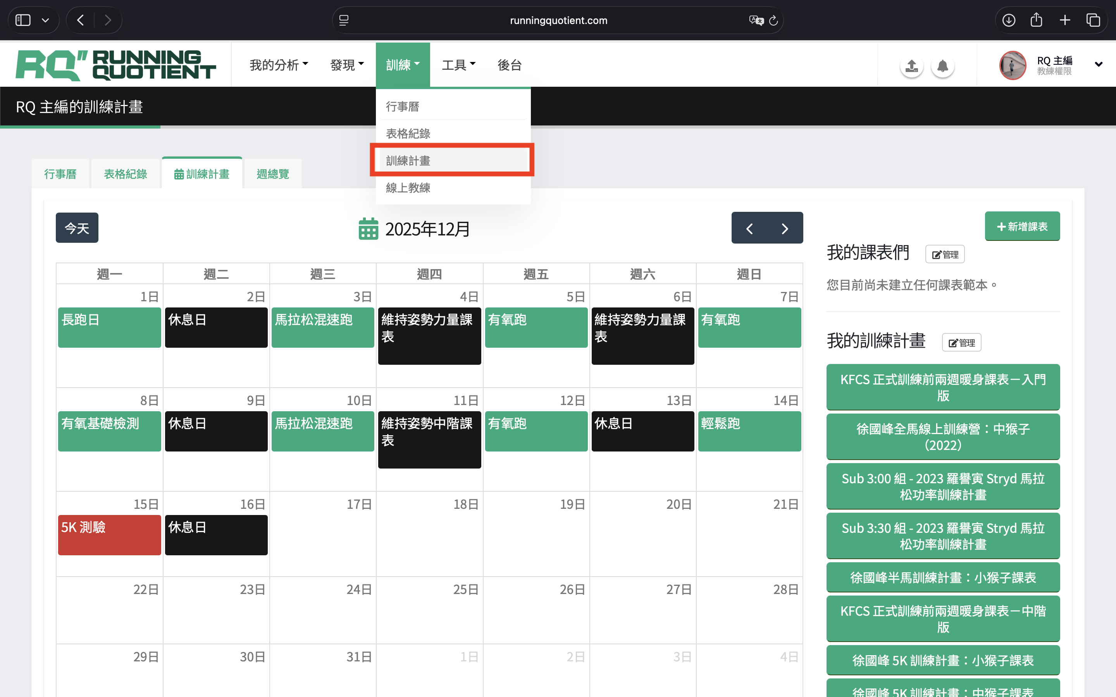Screen dimensions: 1116x697
Task: Click the 今天 button
Action: [77, 228]
